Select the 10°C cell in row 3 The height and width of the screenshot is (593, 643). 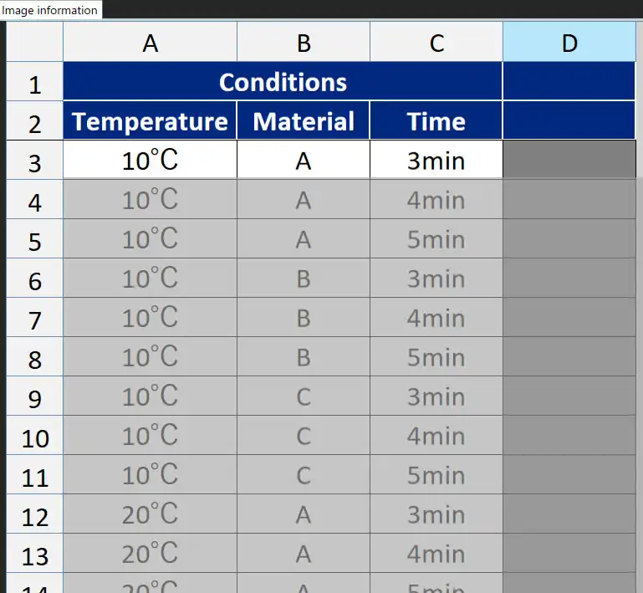point(151,161)
